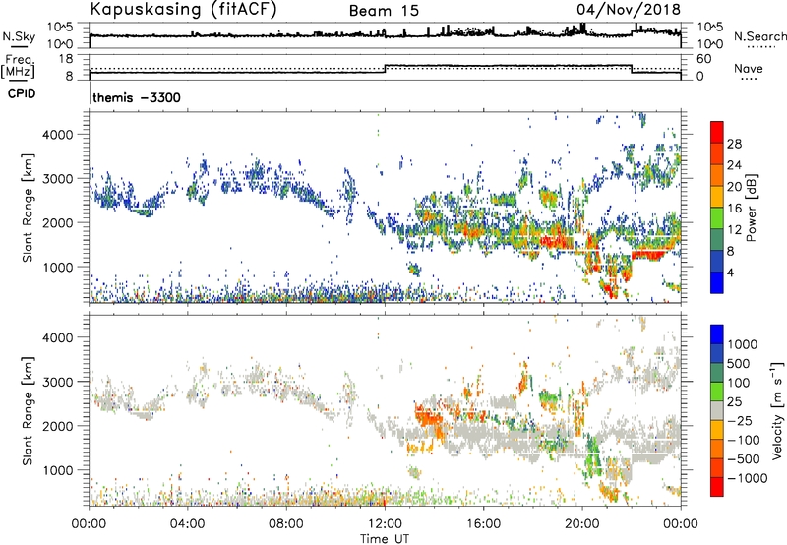Click the "N.Sky" legend label
Image resolution: width=787 pixels, height=545 pixels.
click(x=19, y=36)
